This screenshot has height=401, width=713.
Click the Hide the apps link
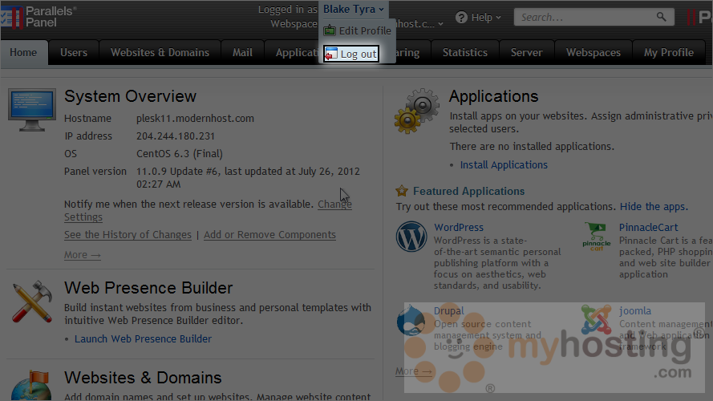[x=654, y=206]
